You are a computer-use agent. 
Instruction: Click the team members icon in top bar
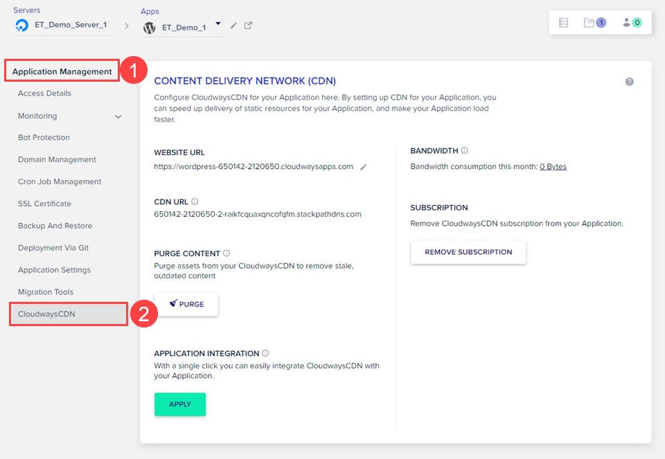point(627,23)
